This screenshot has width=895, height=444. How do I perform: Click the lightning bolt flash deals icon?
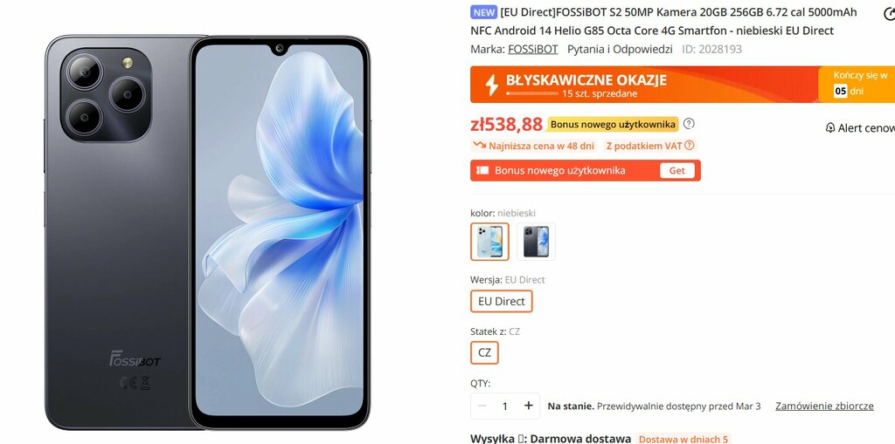click(x=491, y=85)
